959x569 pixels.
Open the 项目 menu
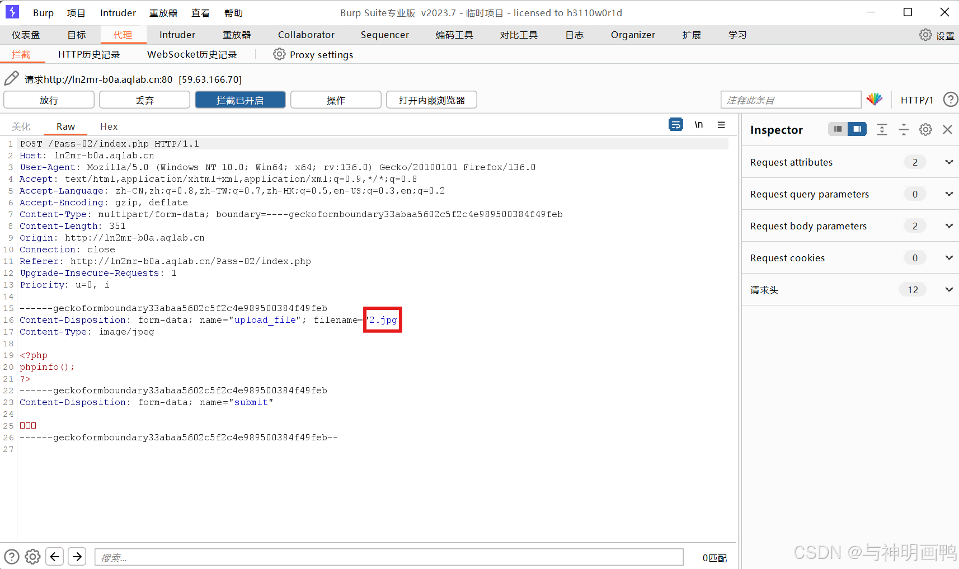tap(76, 13)
